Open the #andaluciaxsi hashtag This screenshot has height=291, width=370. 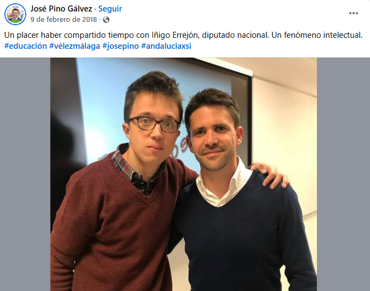coord(166,46)
